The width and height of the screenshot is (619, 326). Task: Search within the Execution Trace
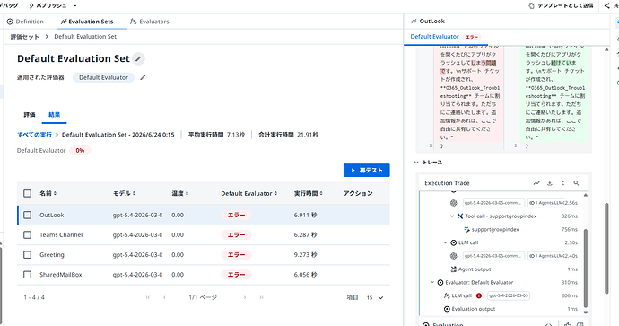(576, 183)
